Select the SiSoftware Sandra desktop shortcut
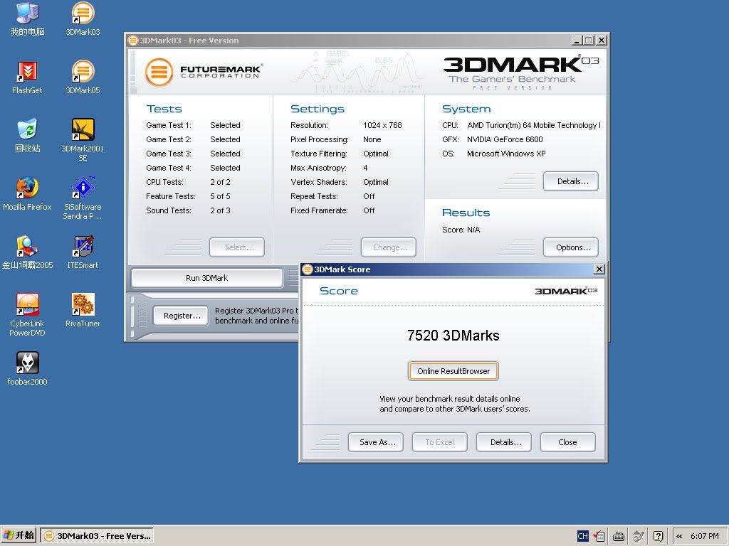Viewport: 729px width, 546px height. coord(83,198)
